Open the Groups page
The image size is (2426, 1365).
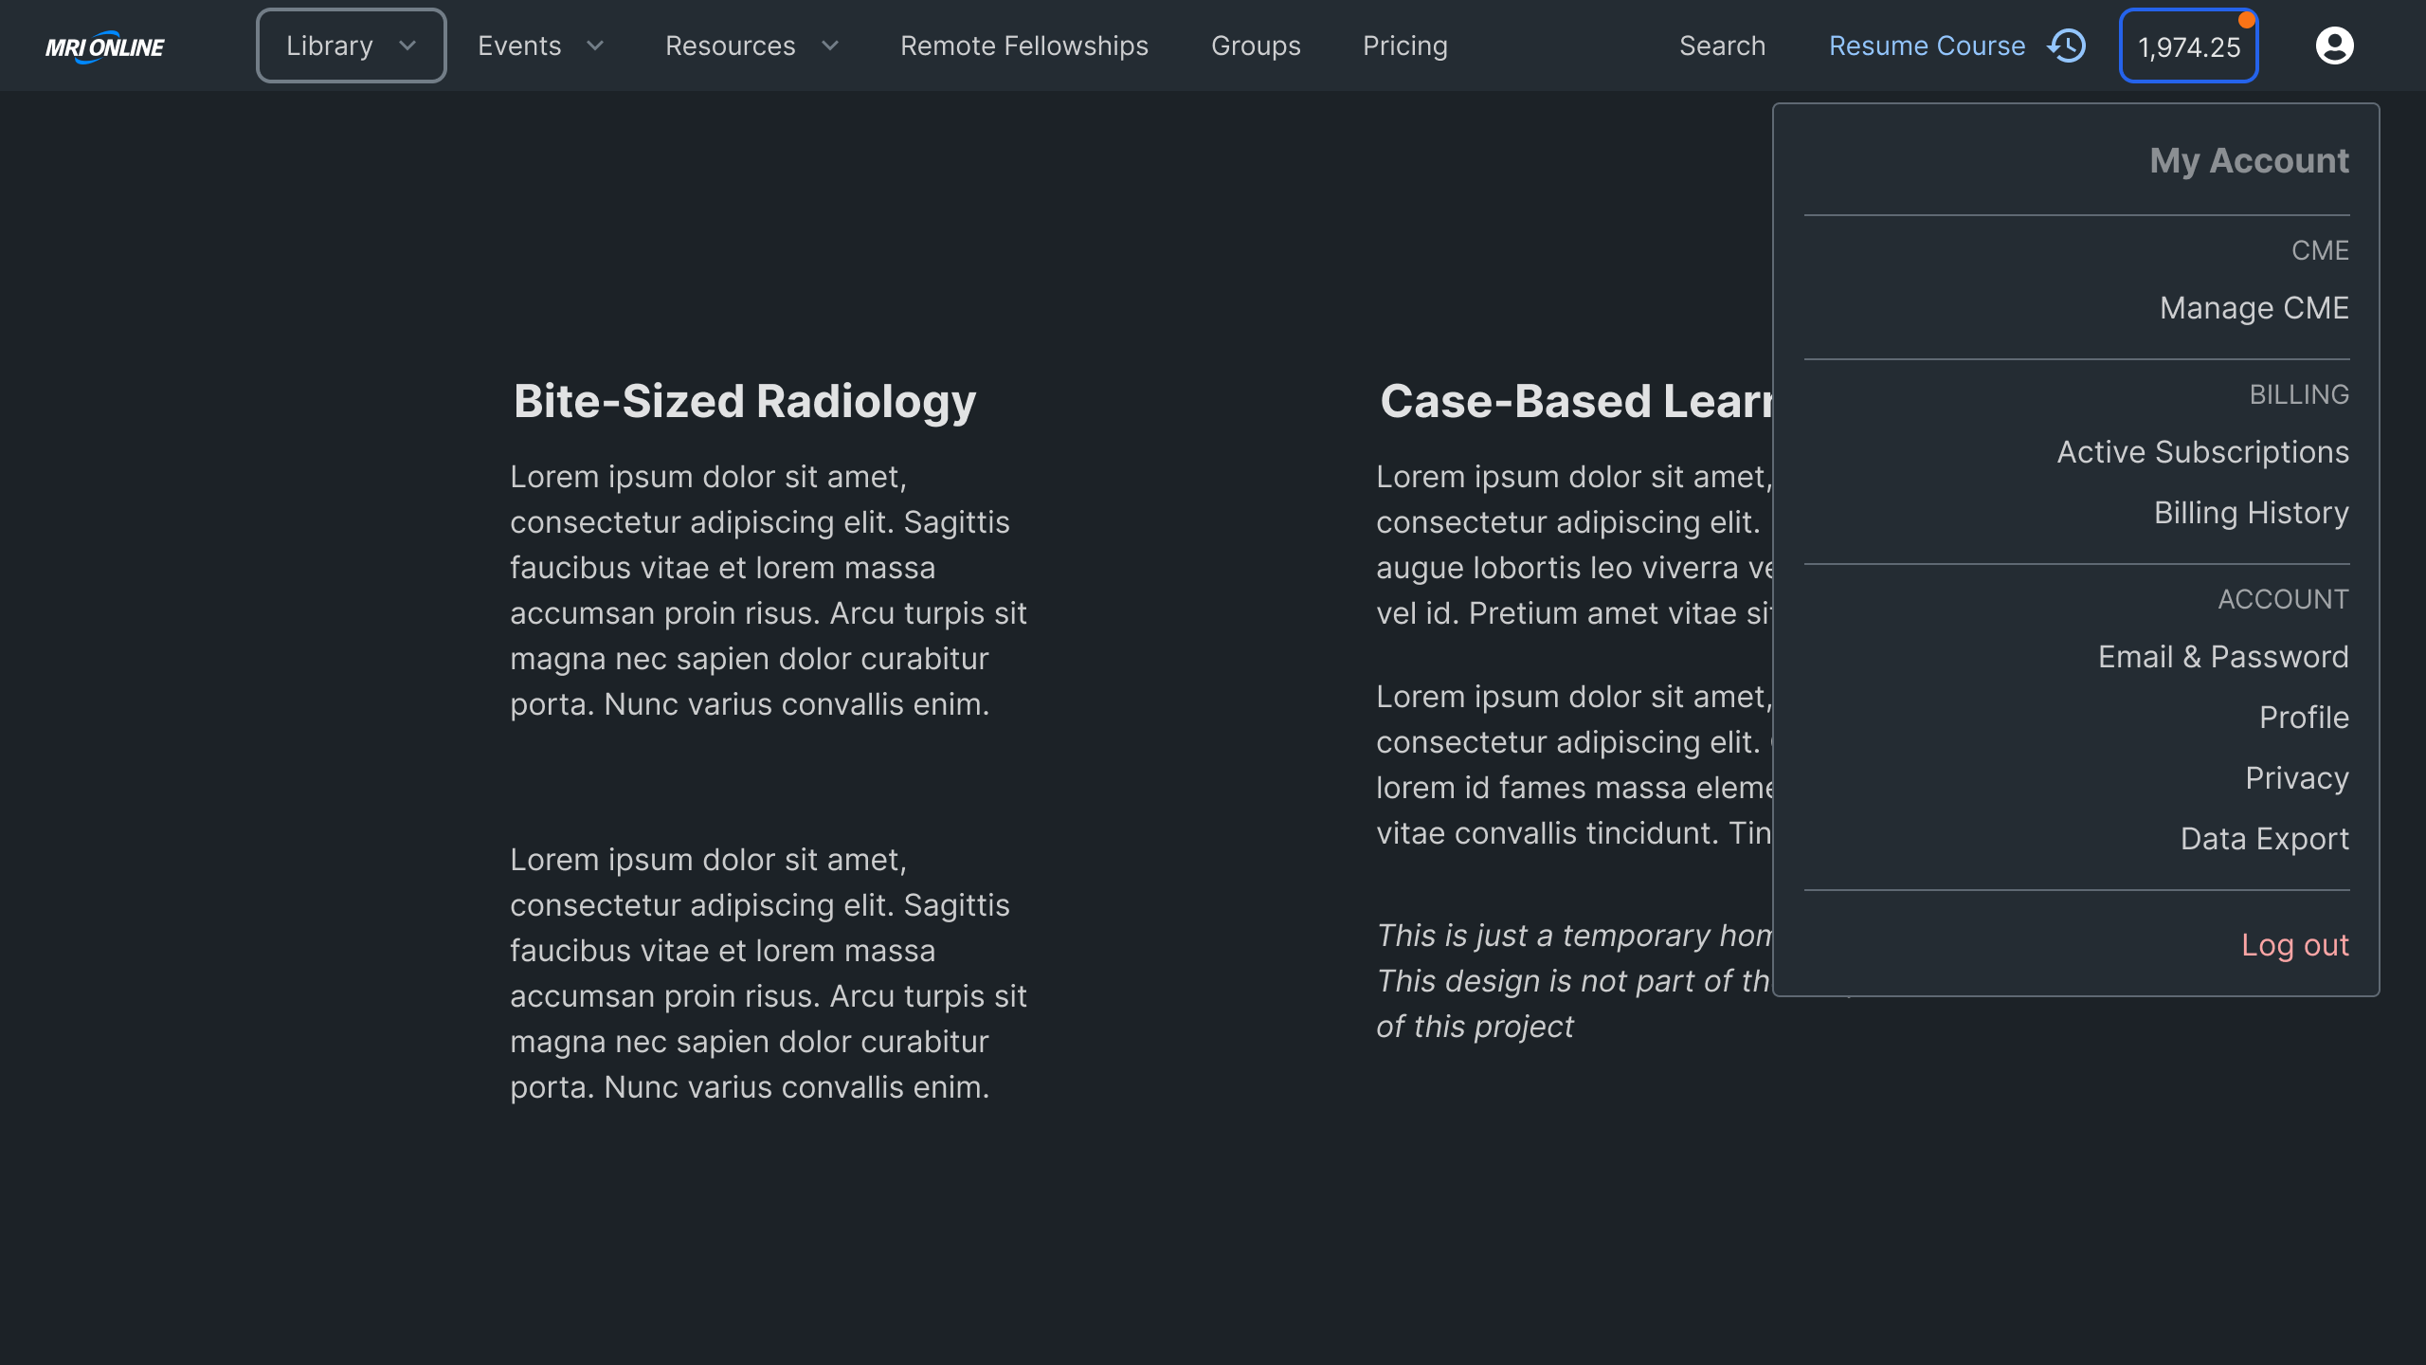(x=1256, y=45)
